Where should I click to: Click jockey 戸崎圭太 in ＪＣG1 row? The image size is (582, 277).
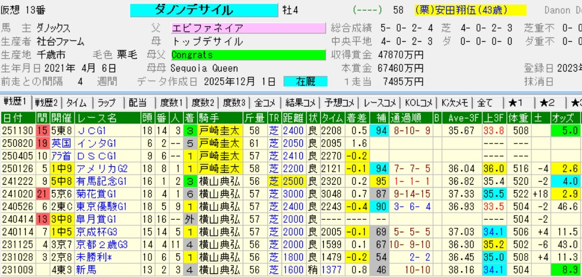click(219, 130)
